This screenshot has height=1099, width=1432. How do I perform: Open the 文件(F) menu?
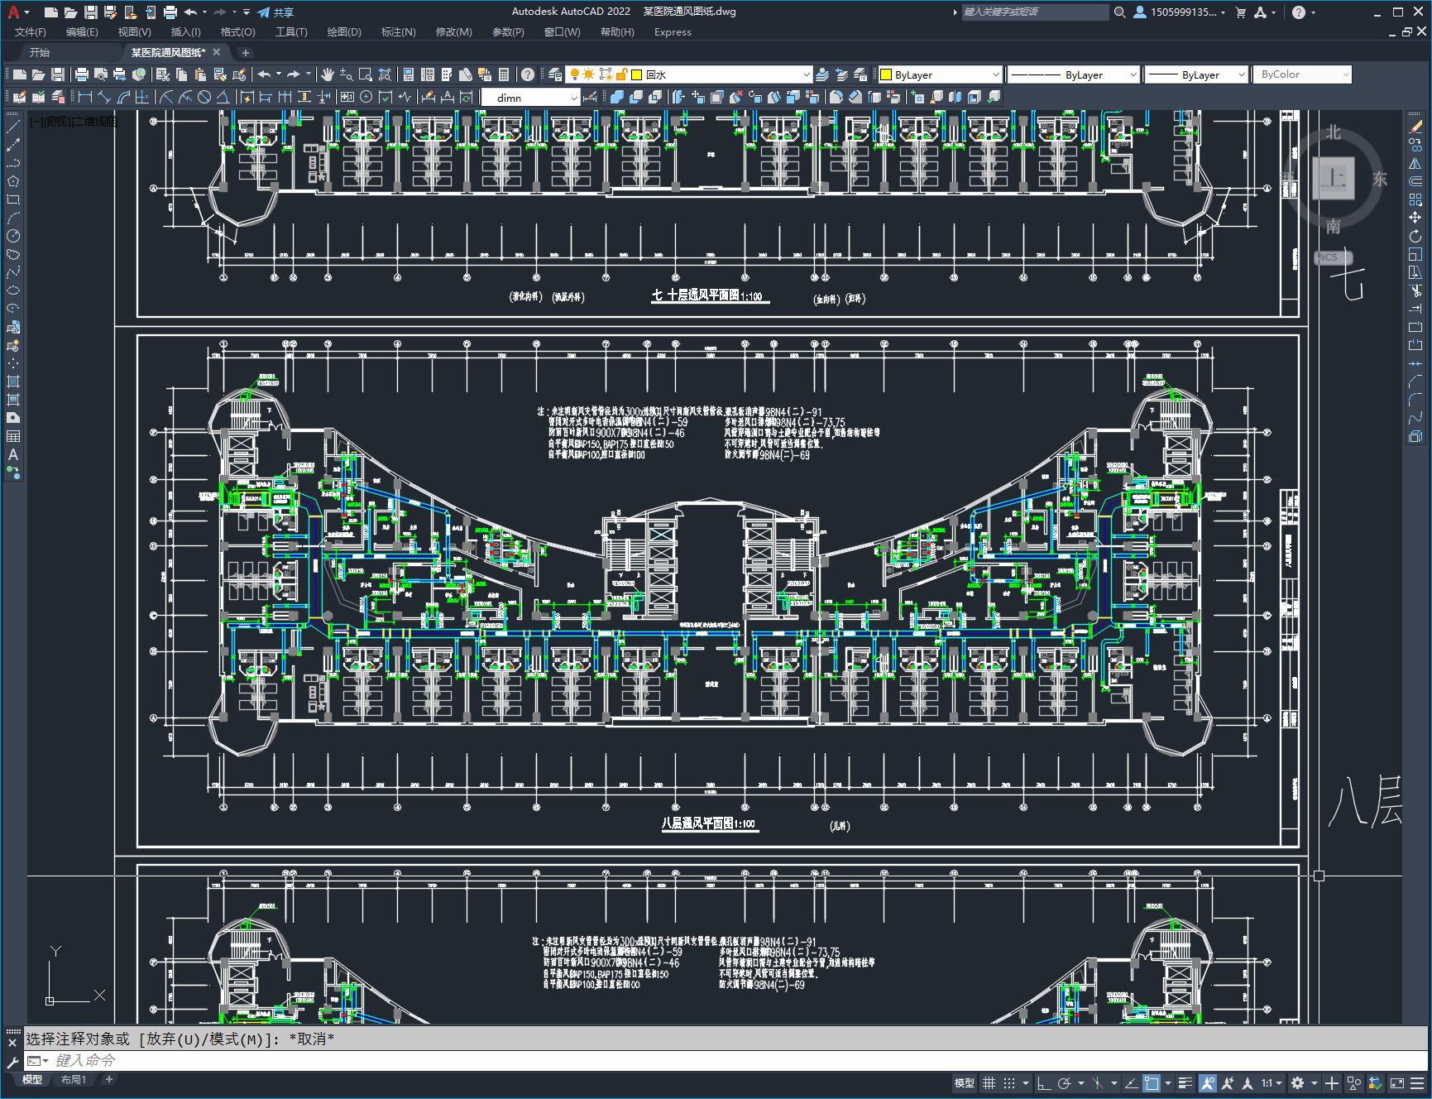coord(31,31)
